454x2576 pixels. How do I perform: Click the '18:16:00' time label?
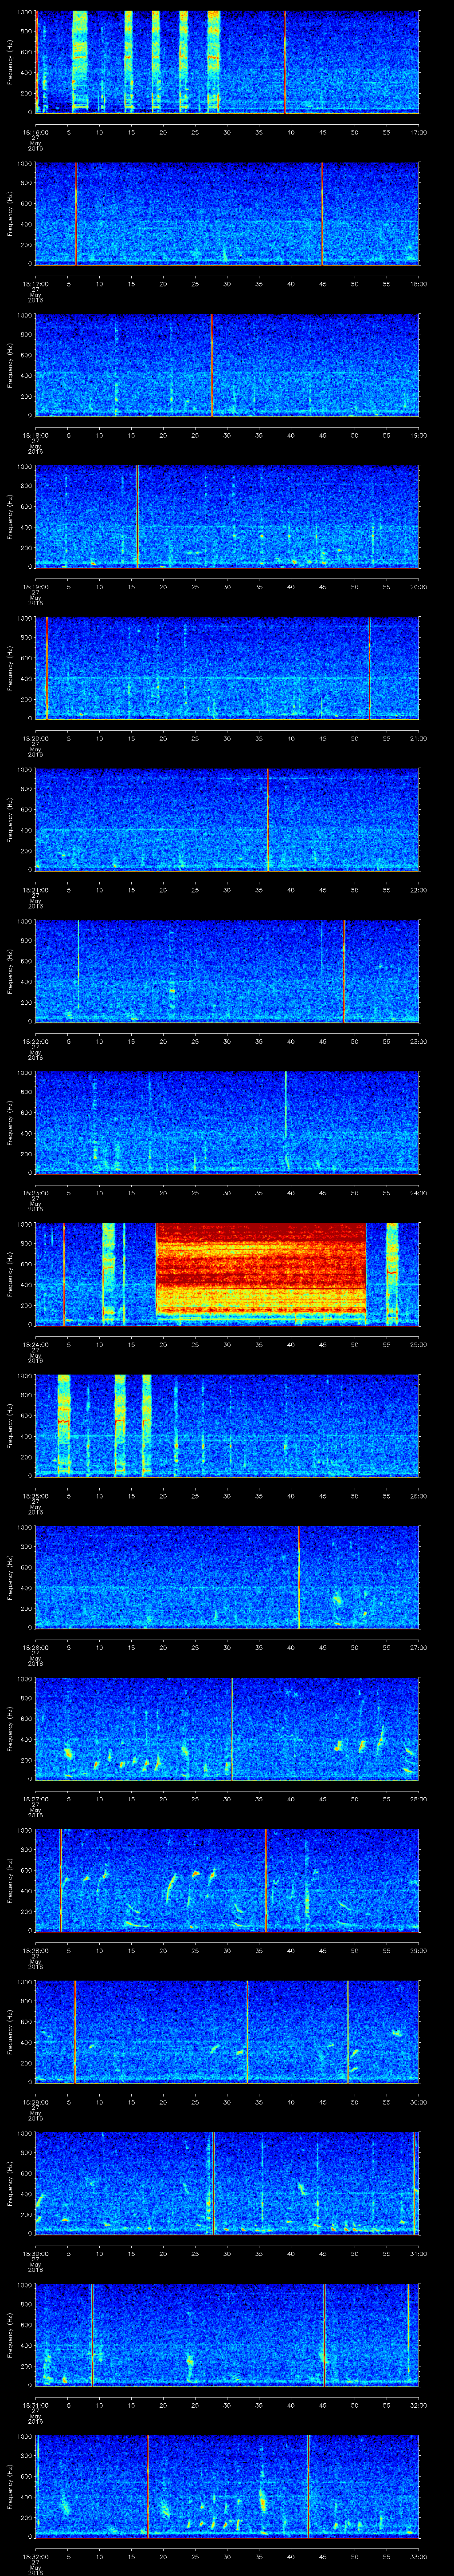pos(36,132)
